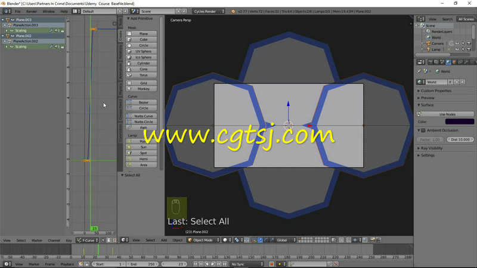
Task: Open the Help menu
Action: click(64, 11)
